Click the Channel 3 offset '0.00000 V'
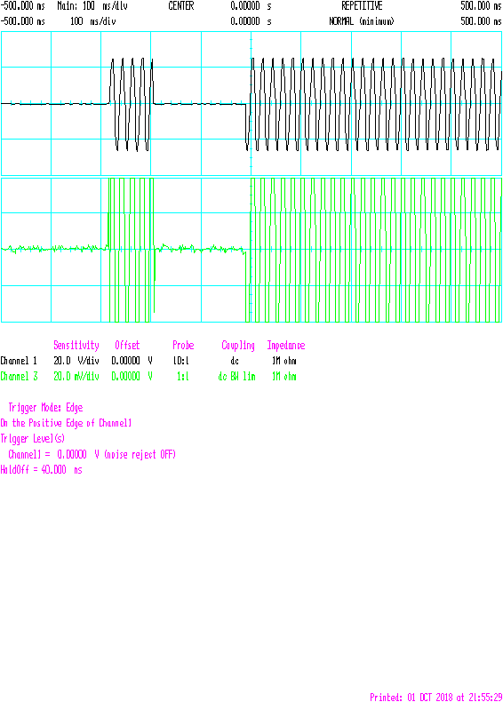 [x=132, y=377]
